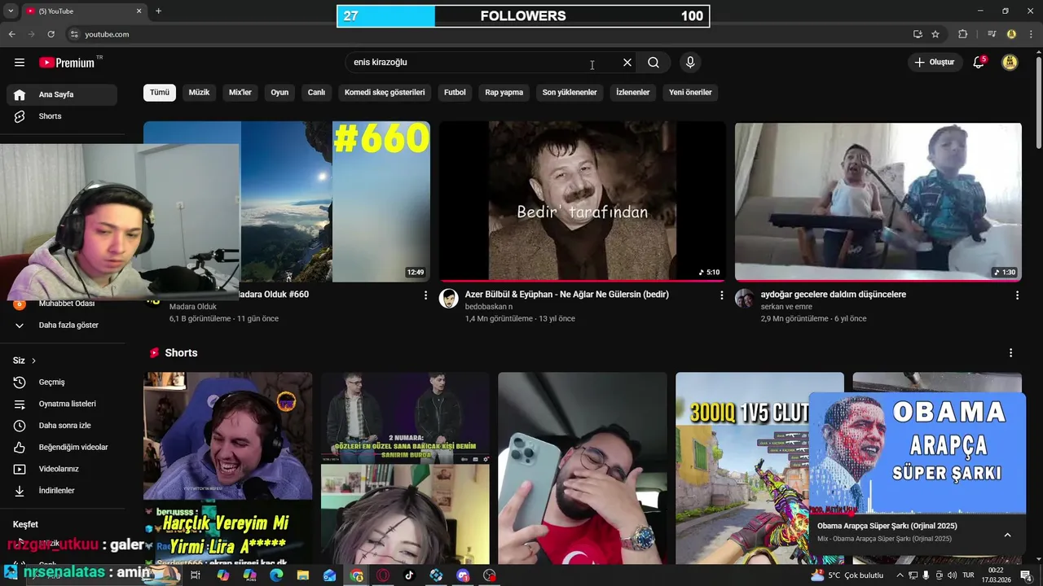Open the 300IQ 1V5 clutch short
This screenshot has width=1043, height=586.
pos(759,468)
